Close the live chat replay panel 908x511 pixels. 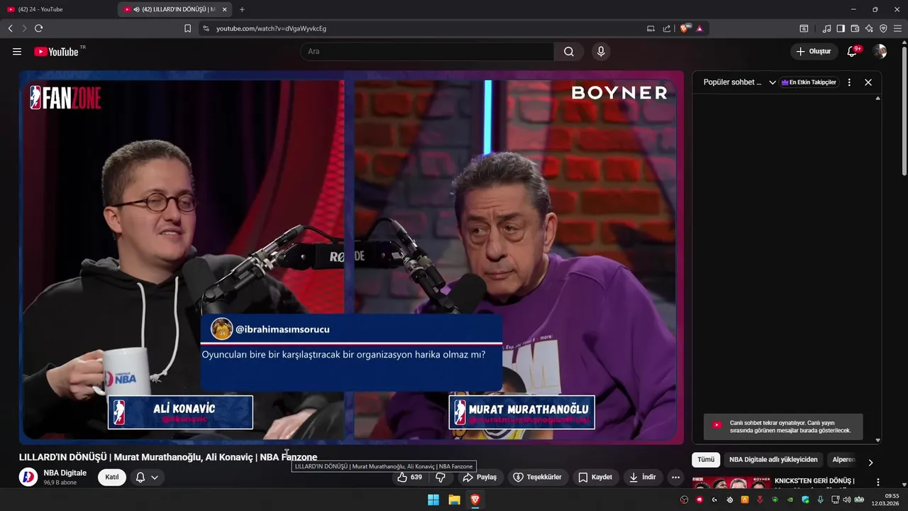(868, 82)
